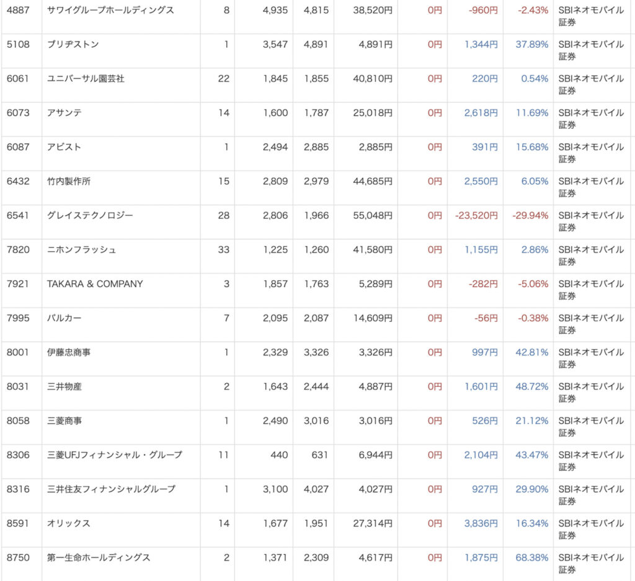Select 伊藤忠商事 company name
Viewport: 635px width, 581px height.
pyautogui.click(x=69, y=352)
